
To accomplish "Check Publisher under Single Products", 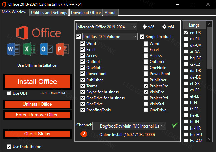I will 146,80.
